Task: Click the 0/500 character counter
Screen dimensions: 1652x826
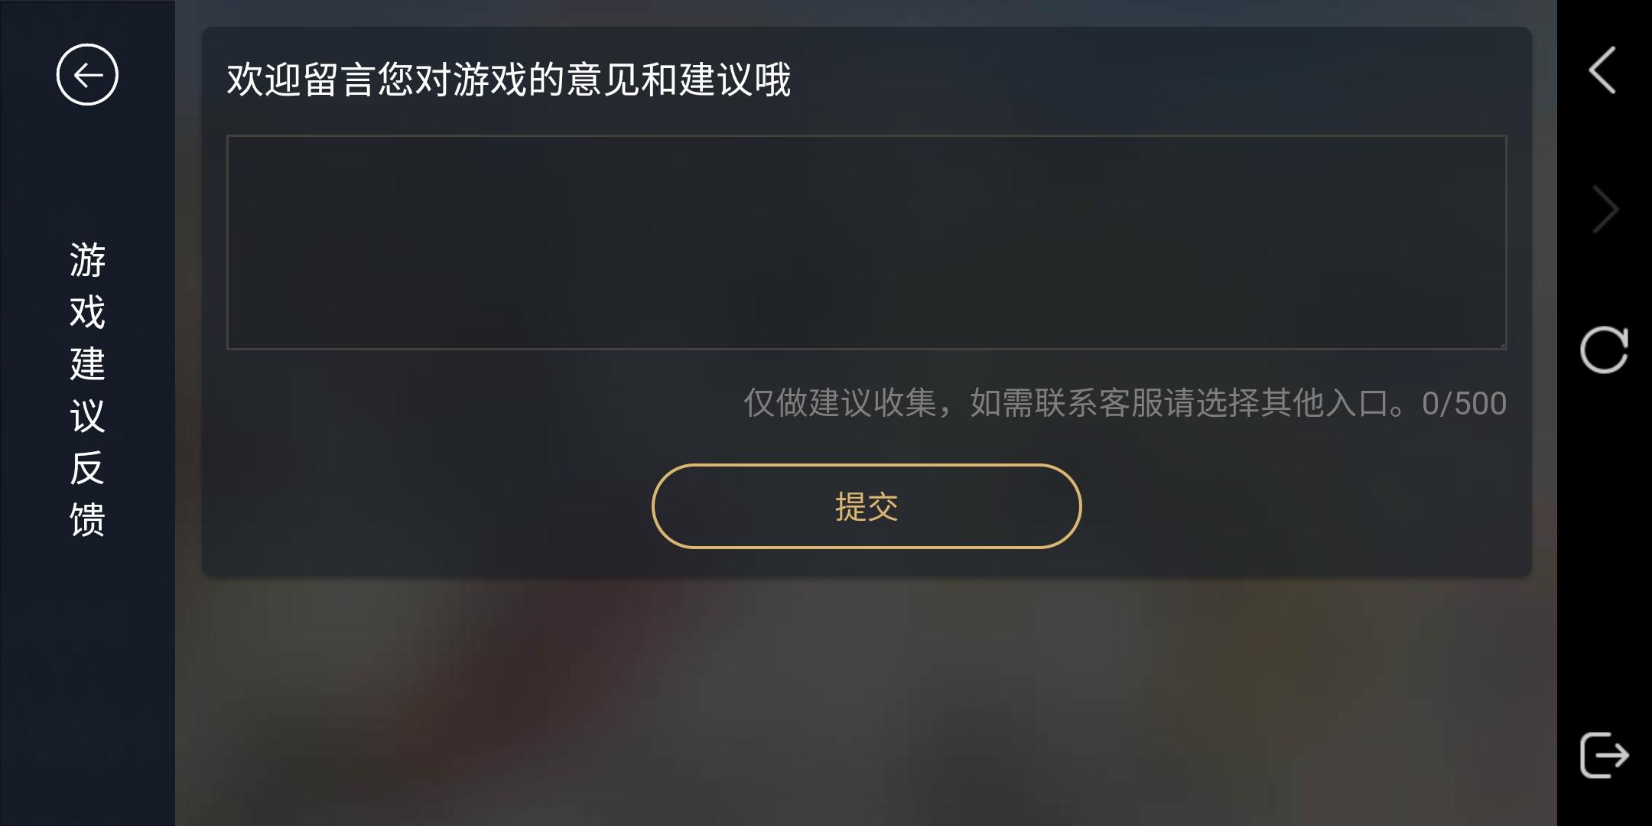Action: coord(1464,404)
